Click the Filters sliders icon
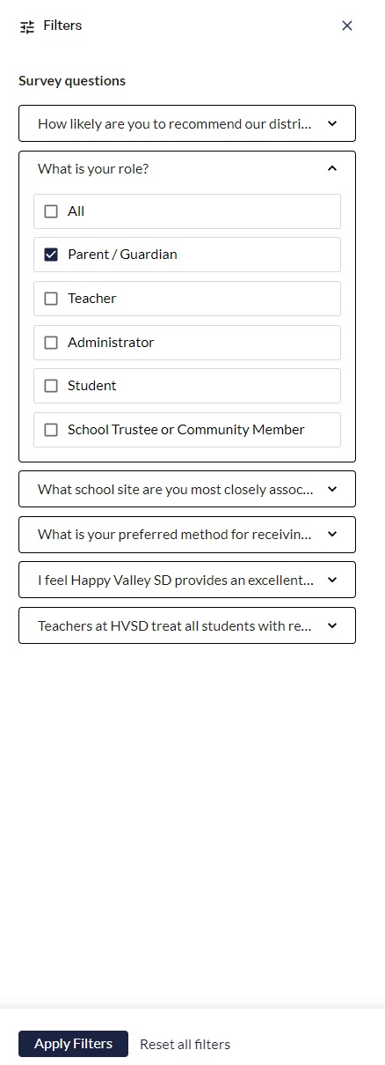Viewport: 385px width, 1065px height. pos(27,26)
